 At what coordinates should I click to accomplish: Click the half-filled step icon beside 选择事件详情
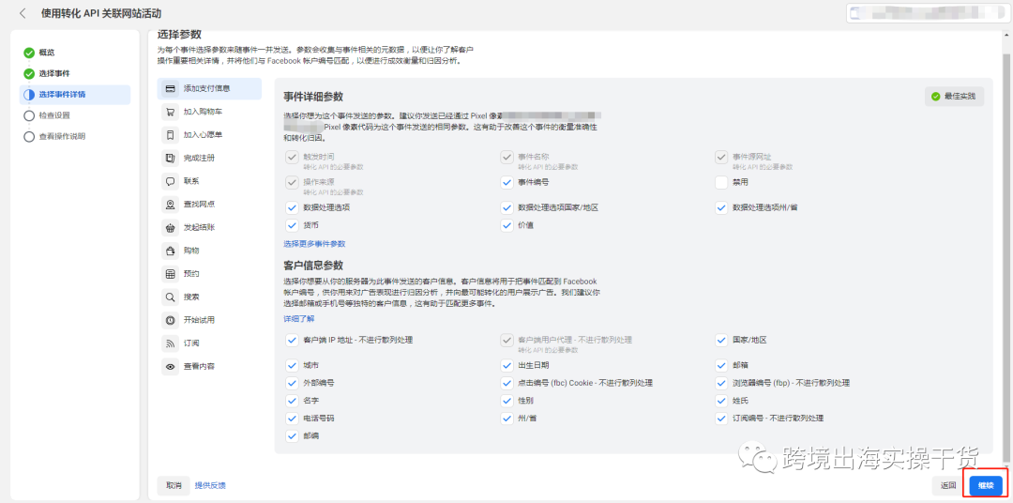pos(28,95)
